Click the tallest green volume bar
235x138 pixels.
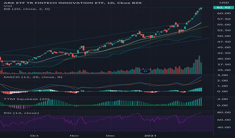pos(199,65)
